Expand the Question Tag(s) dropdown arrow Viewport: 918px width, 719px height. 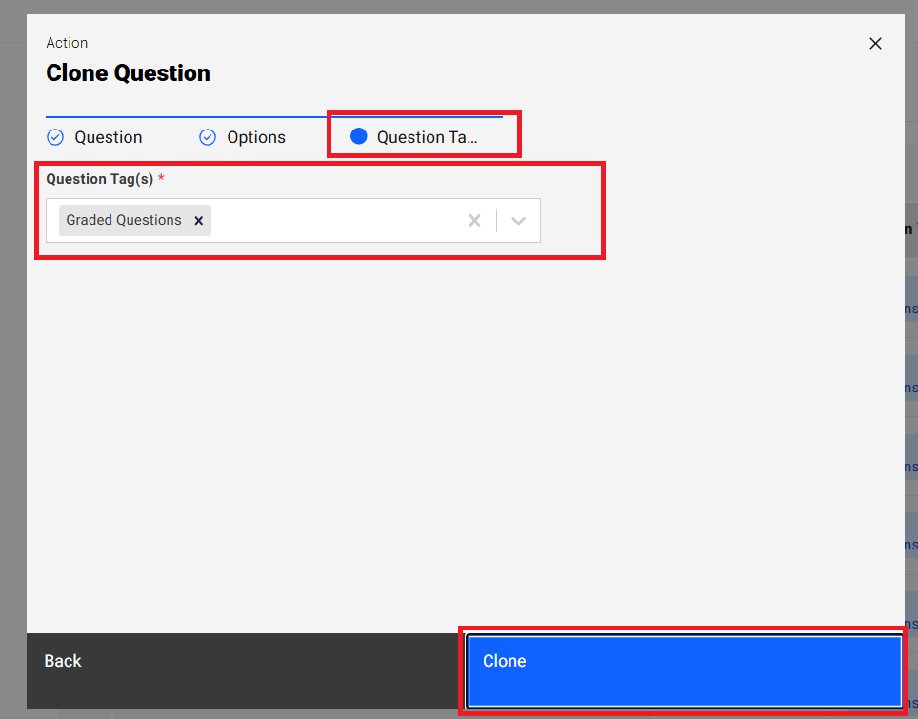point(518,221)
